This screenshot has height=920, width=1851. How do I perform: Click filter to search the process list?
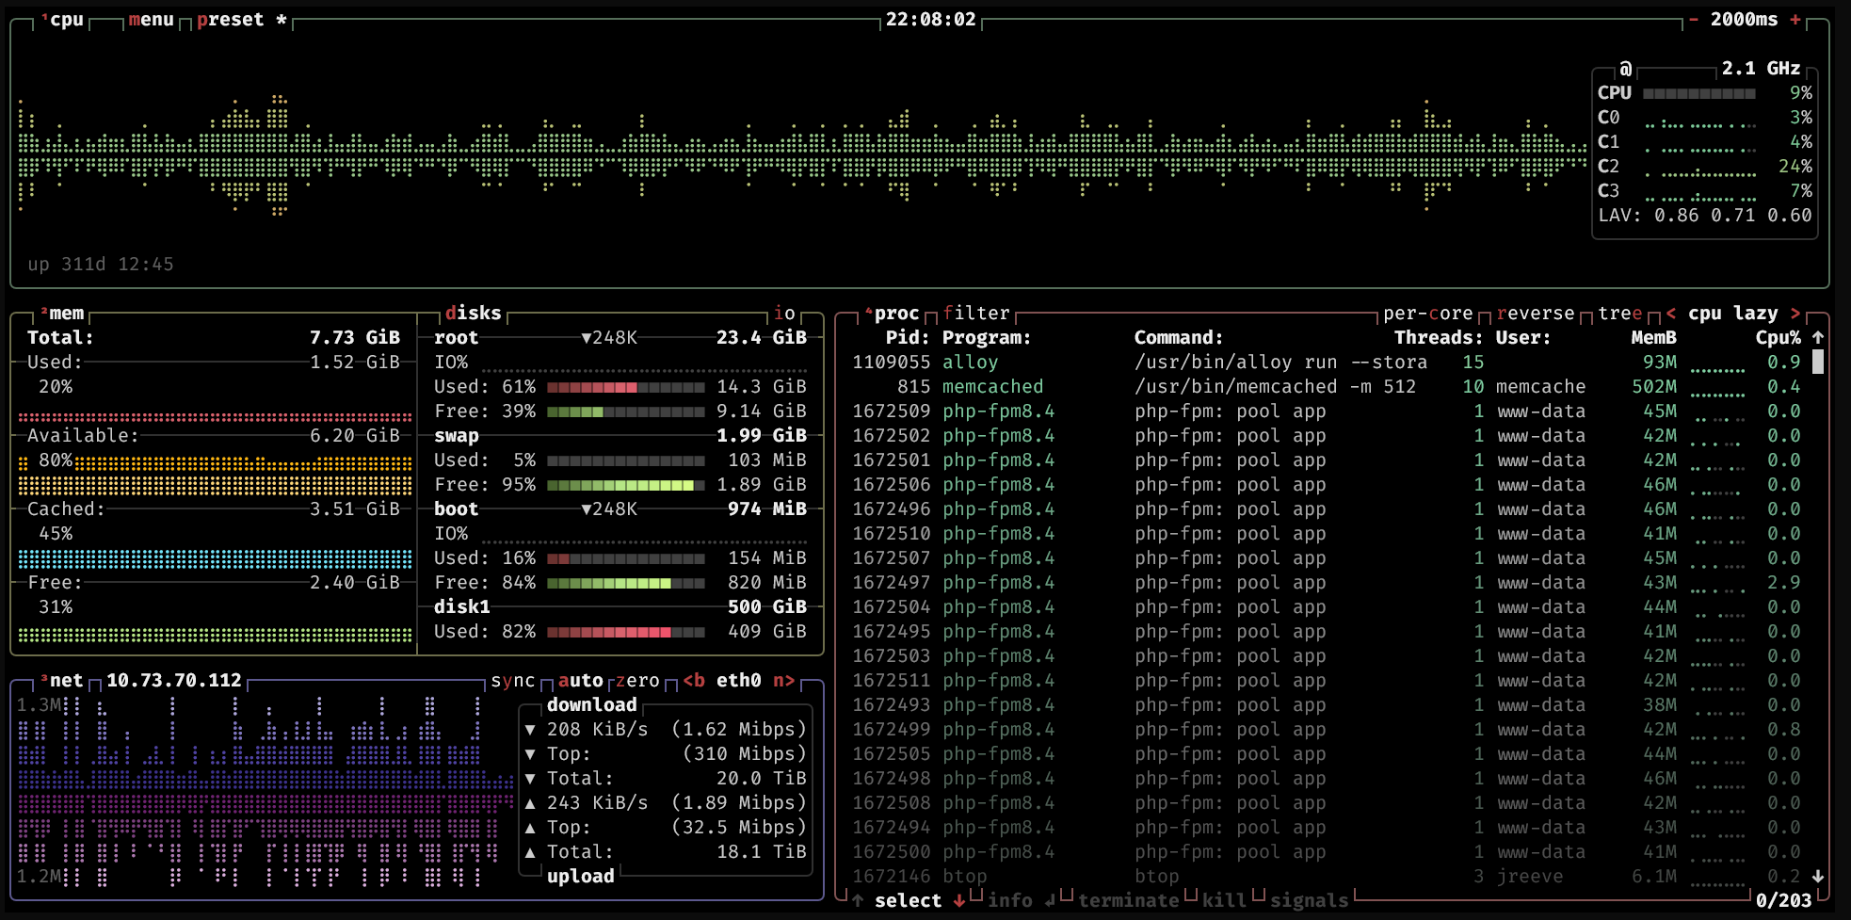(974, 313)
